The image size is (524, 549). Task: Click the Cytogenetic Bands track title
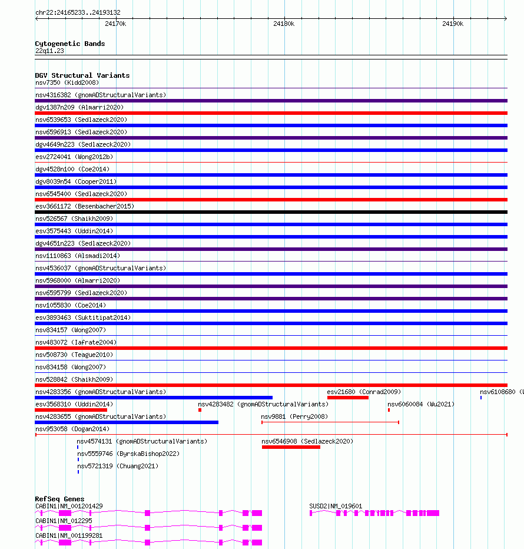[70, 44]
